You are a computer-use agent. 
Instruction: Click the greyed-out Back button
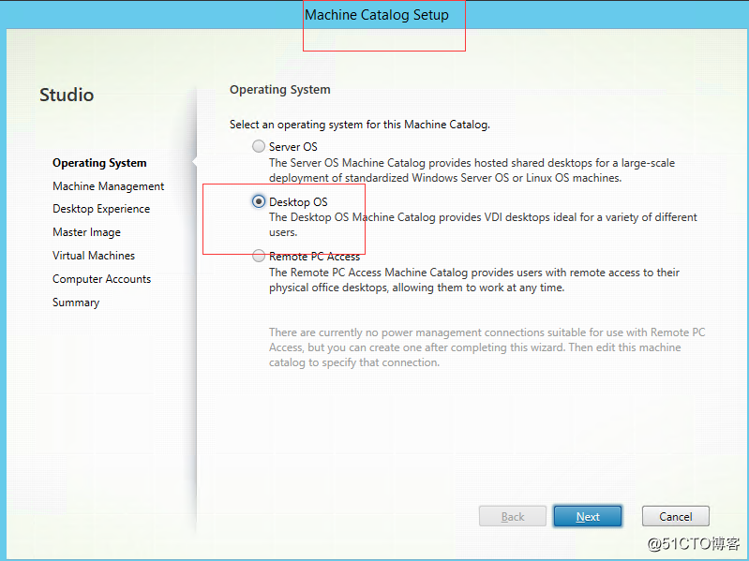pos(513,516)
